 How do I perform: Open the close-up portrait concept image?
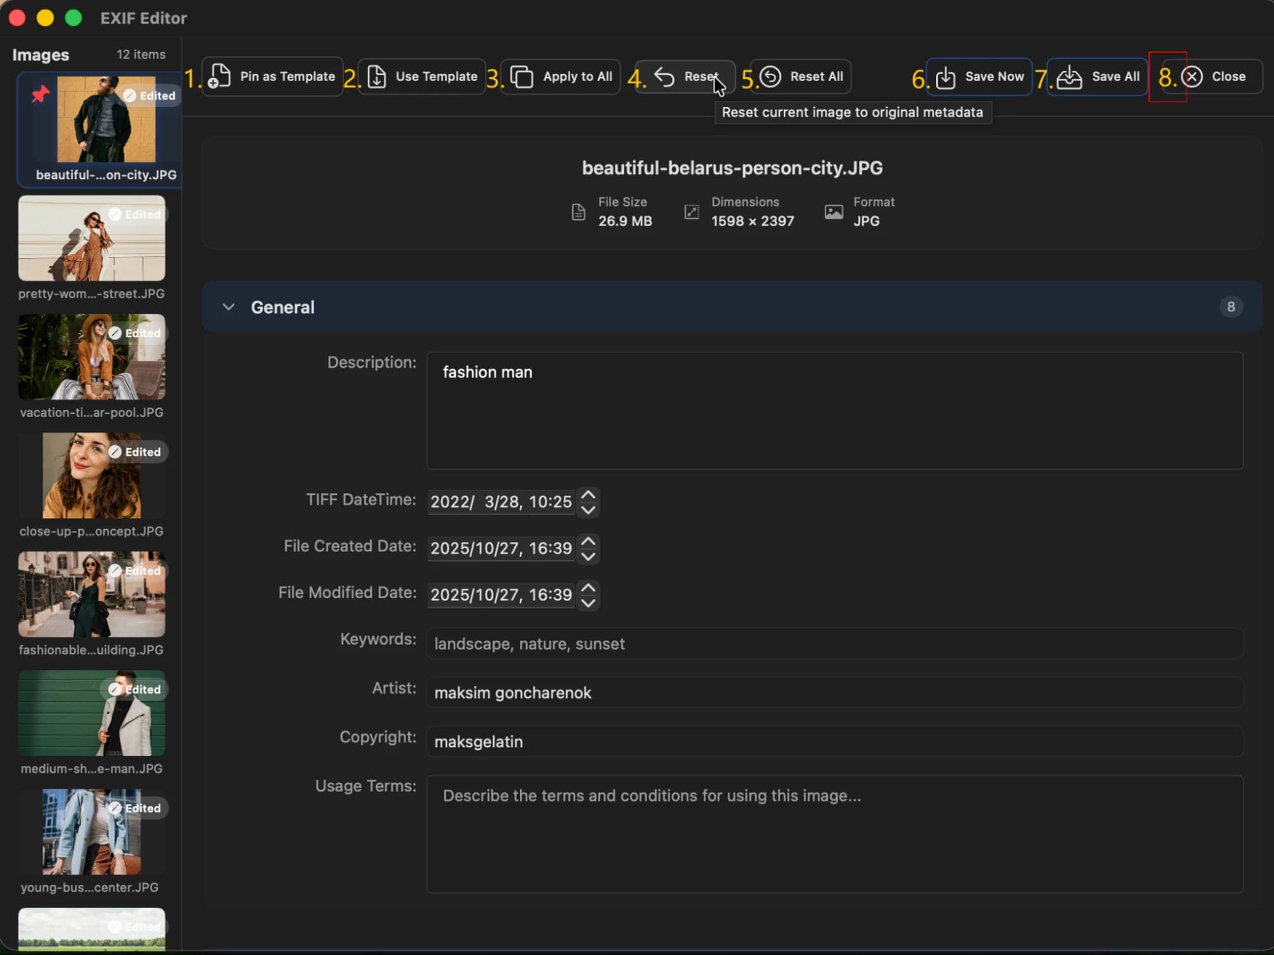(91, 476)
